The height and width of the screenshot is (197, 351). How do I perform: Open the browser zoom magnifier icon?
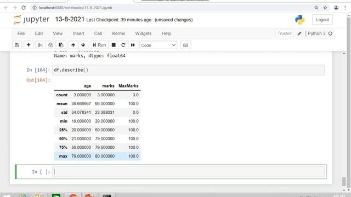pos(316,8)
